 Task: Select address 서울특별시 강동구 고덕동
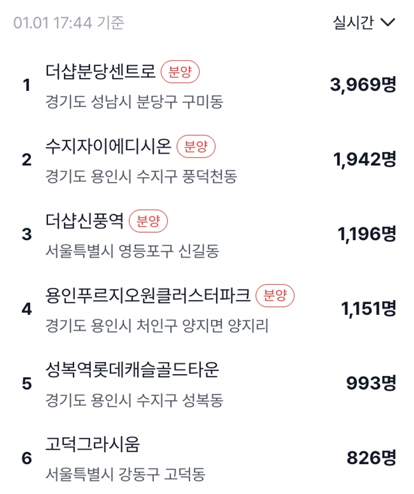point(125,474)
